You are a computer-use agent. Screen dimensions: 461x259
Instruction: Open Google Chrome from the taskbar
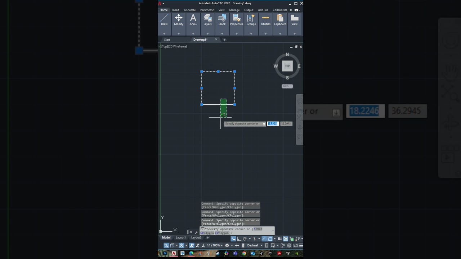[244, 253]
